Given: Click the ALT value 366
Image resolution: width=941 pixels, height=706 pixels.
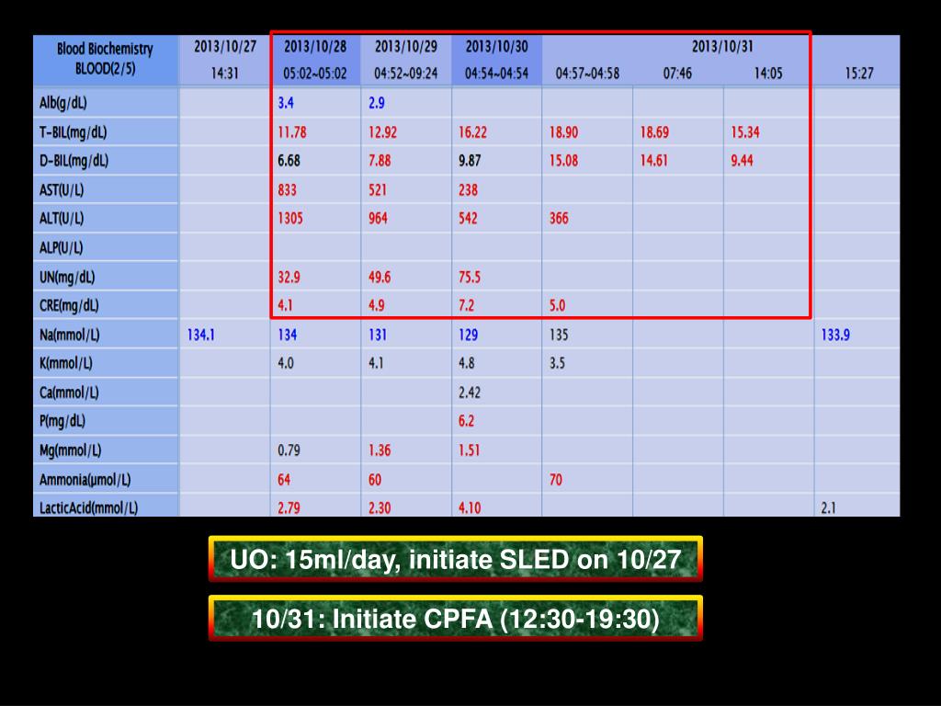Looking at the screenshot, I should coord(559,218).
